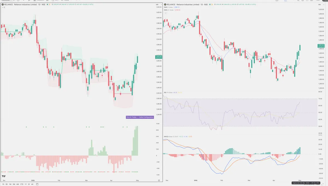This screenshot has height=186, width=328.
Task: Click the Apr label on left time axis
Action: [x=111, y=180]
